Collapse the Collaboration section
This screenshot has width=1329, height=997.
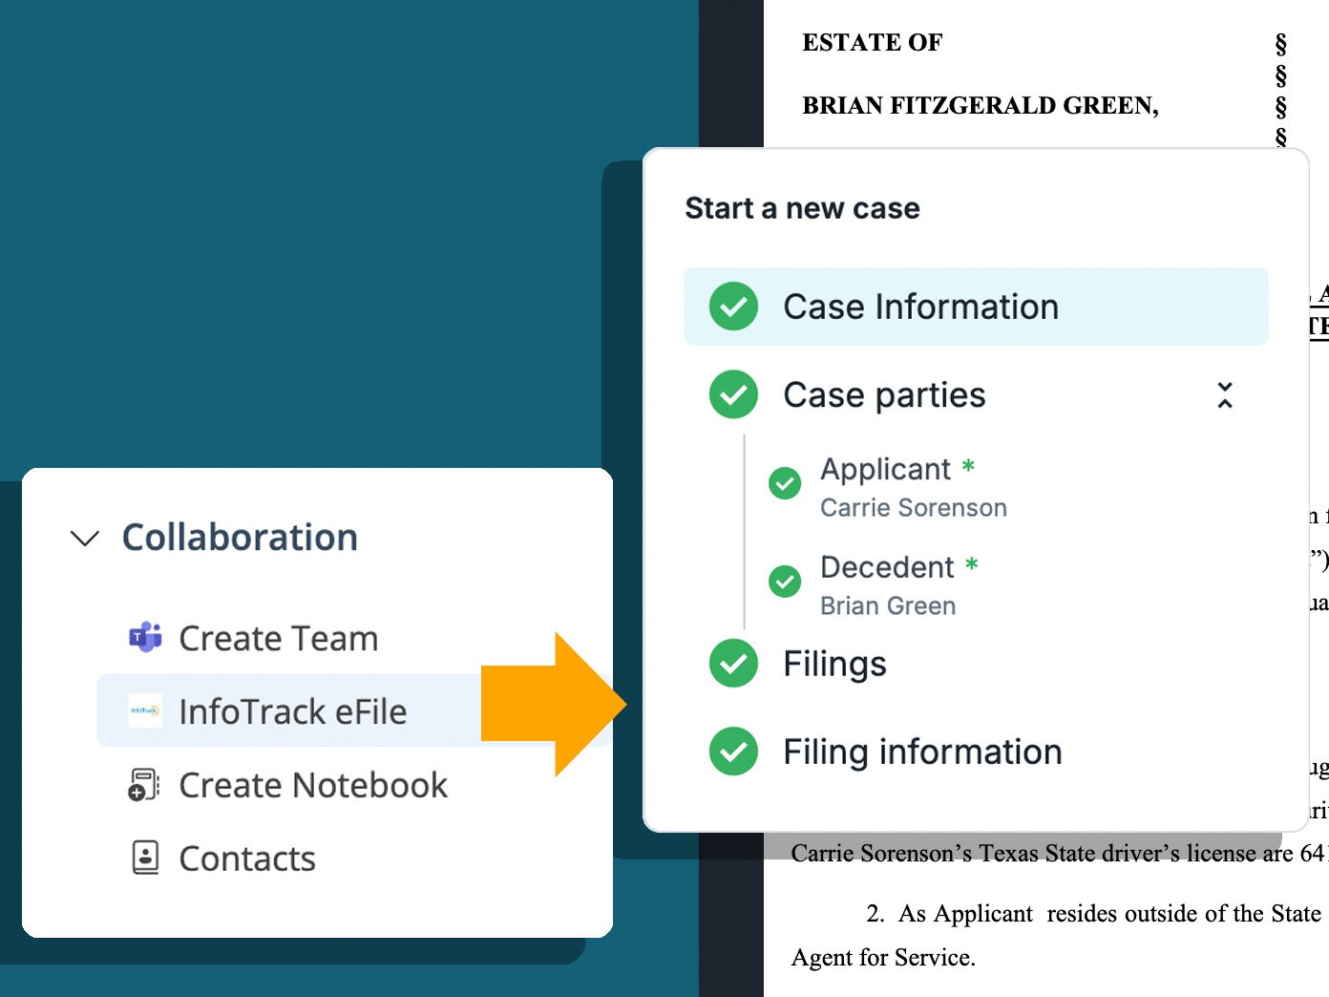[x=84, y=538]
